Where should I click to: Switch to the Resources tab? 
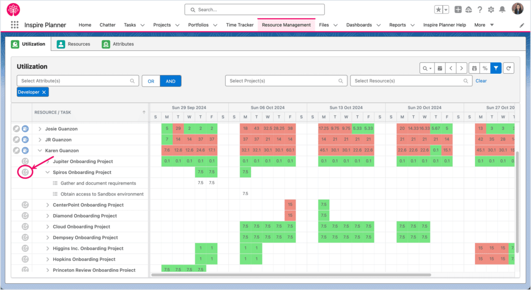tap(74, 44)
